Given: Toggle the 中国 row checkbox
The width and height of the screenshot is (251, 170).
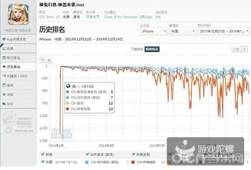Looking at the screenshot, I should (42, 162).
